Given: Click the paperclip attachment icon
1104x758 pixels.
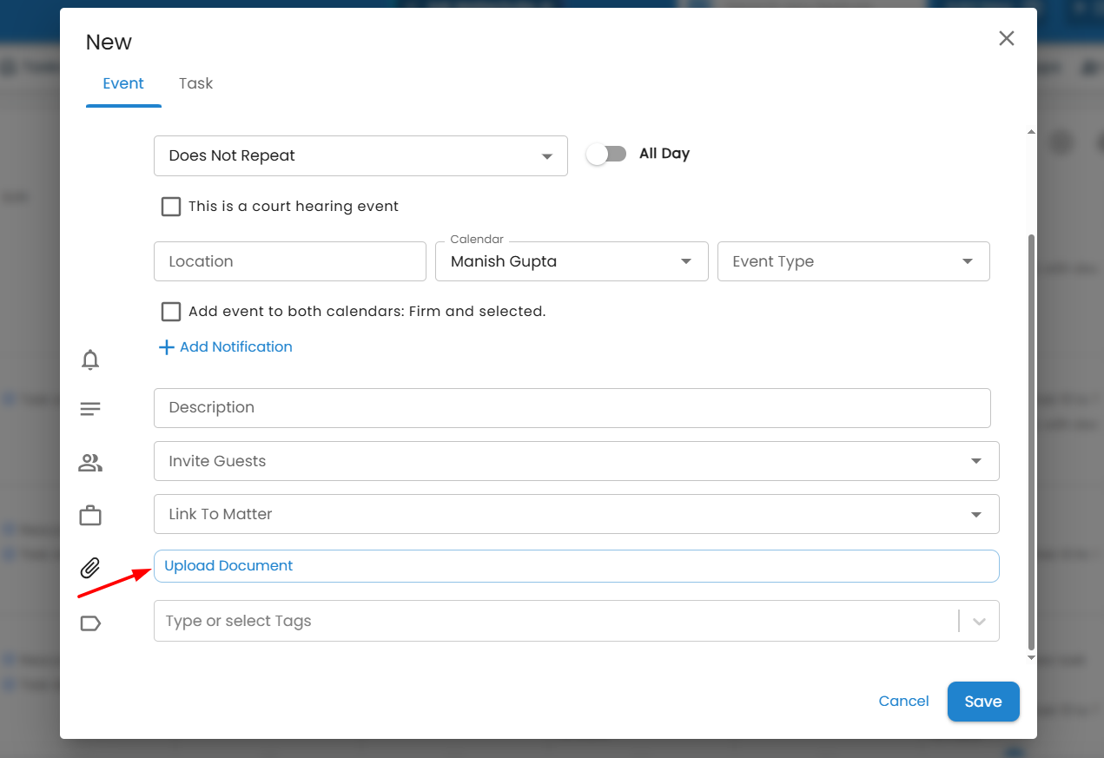Looking at the screenshot, I should click(90, 569).
